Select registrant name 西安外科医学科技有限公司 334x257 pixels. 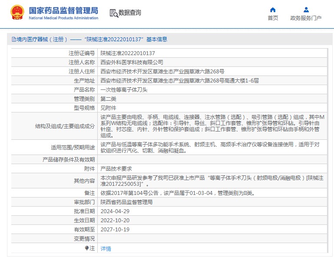tap(132, 63)
